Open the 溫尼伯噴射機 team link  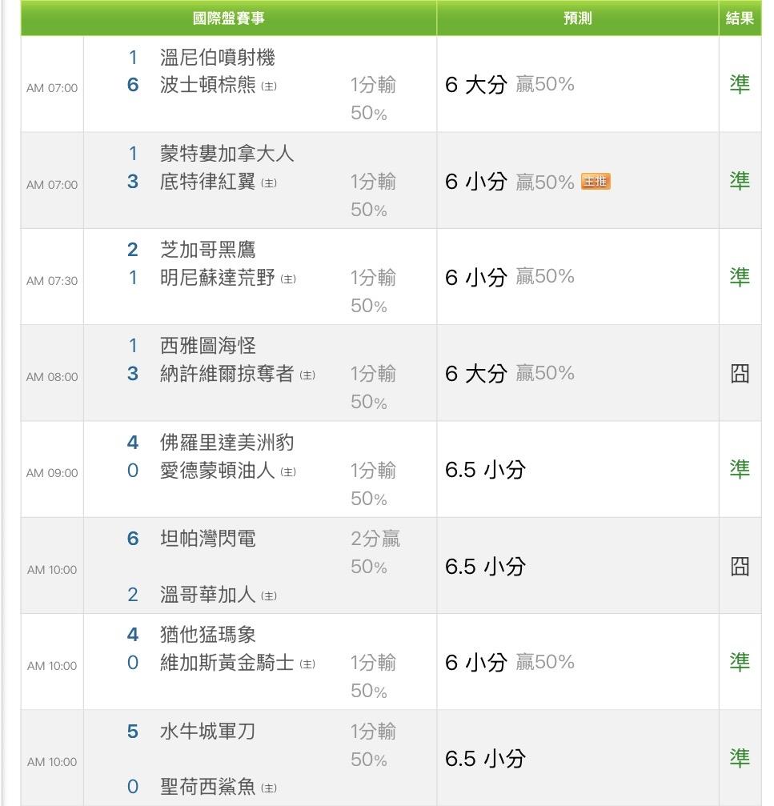[x=217, y=58]
